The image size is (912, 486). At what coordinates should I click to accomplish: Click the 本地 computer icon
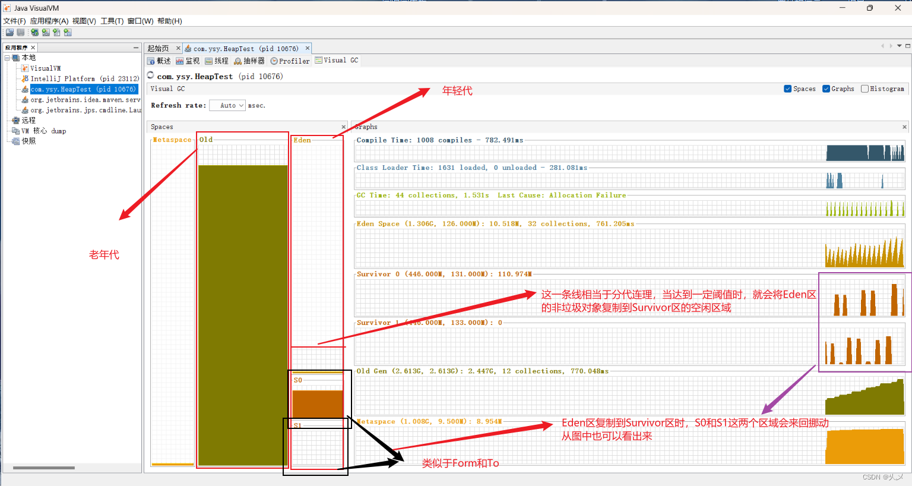[16, 58]
